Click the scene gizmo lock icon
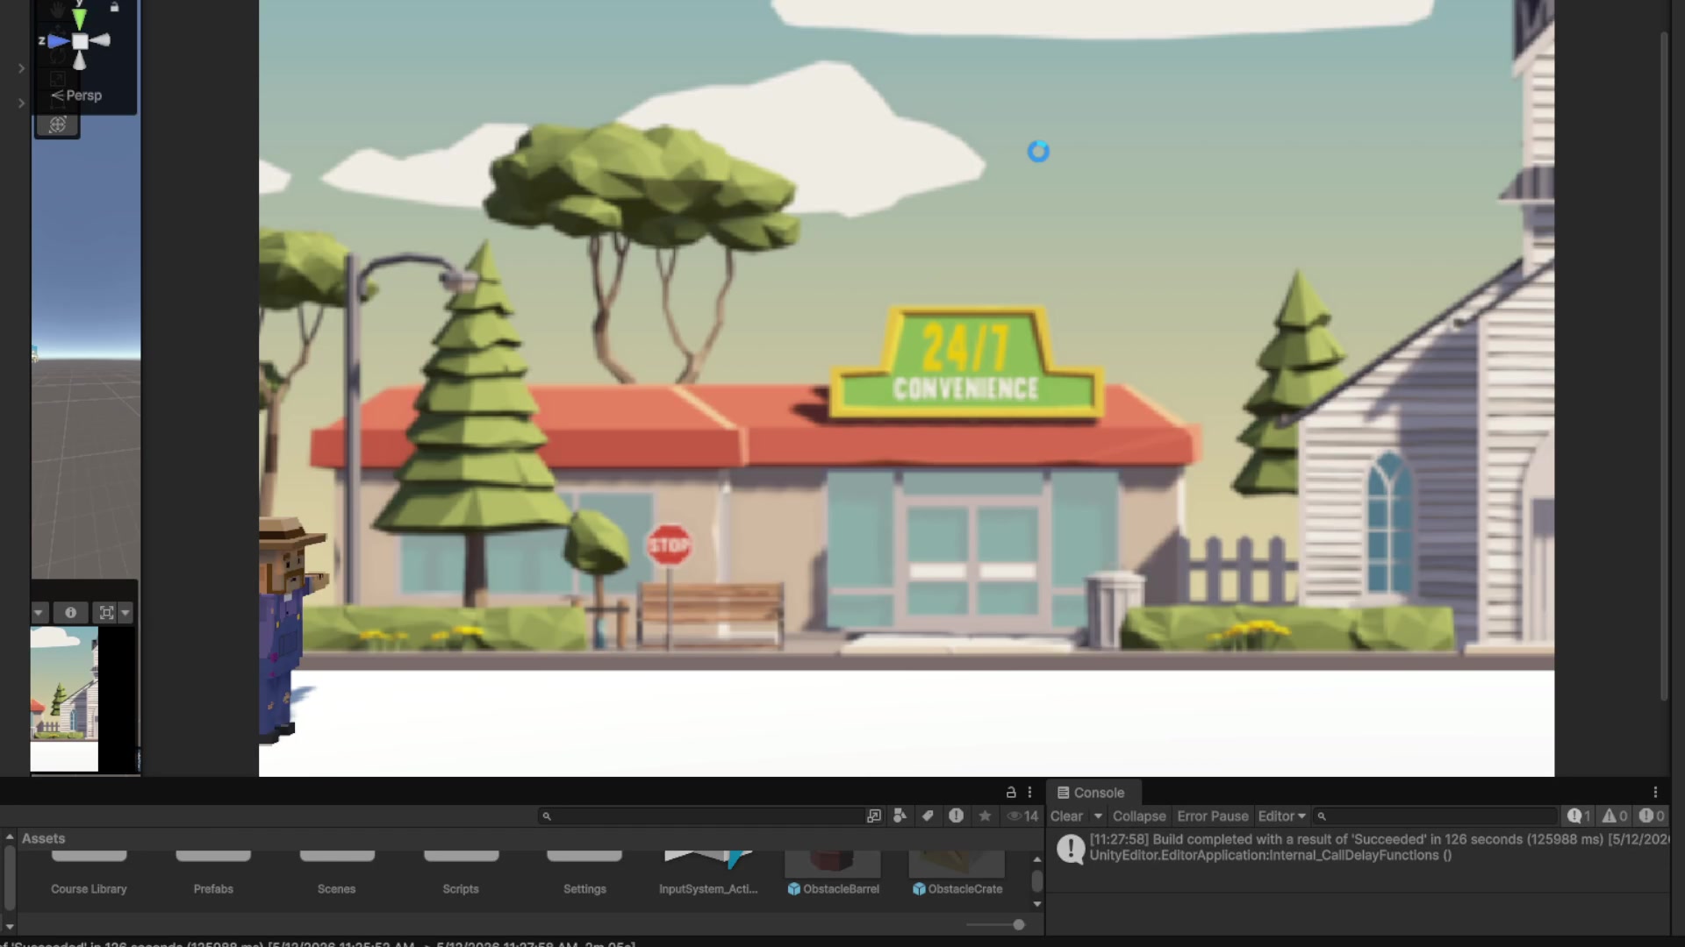Screen dimensions: 1685x947 114,7
